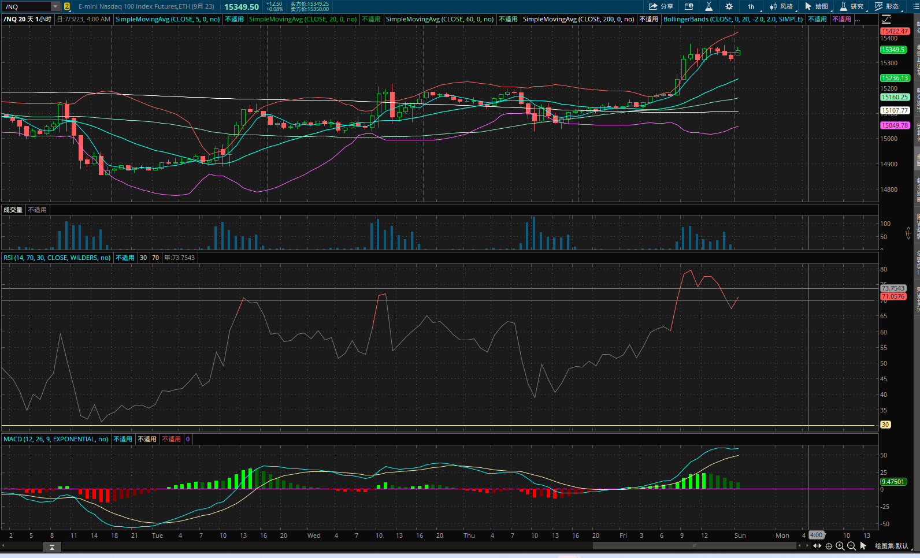Viewport: 920px width, 558px height.
Task: Click the alert bell card icon
Action: tap(689, 6)
